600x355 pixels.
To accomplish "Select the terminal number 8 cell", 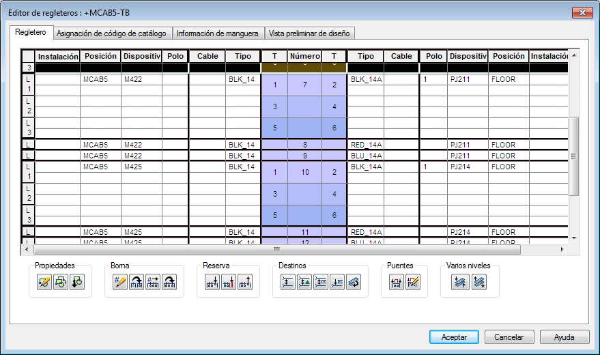I will pyautogui.click(x=304, y=145).
